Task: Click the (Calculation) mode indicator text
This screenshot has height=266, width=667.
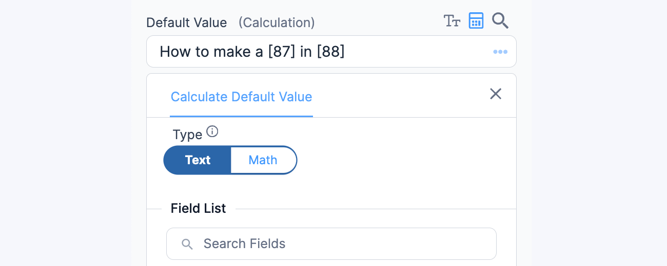Action: (x=277, y=23)
